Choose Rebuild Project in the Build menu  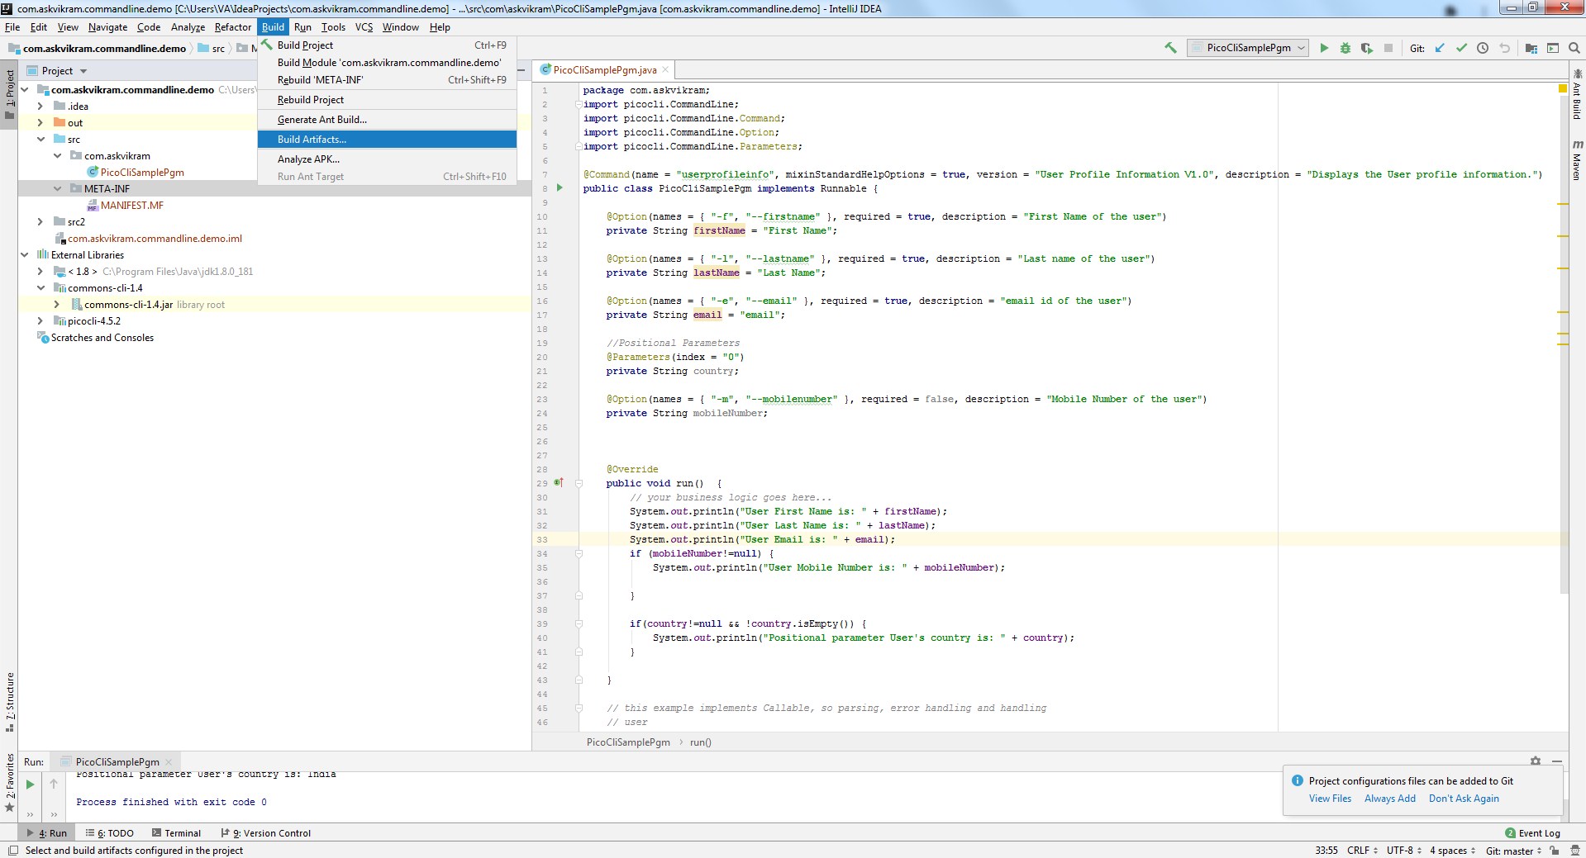click(311, 100)
